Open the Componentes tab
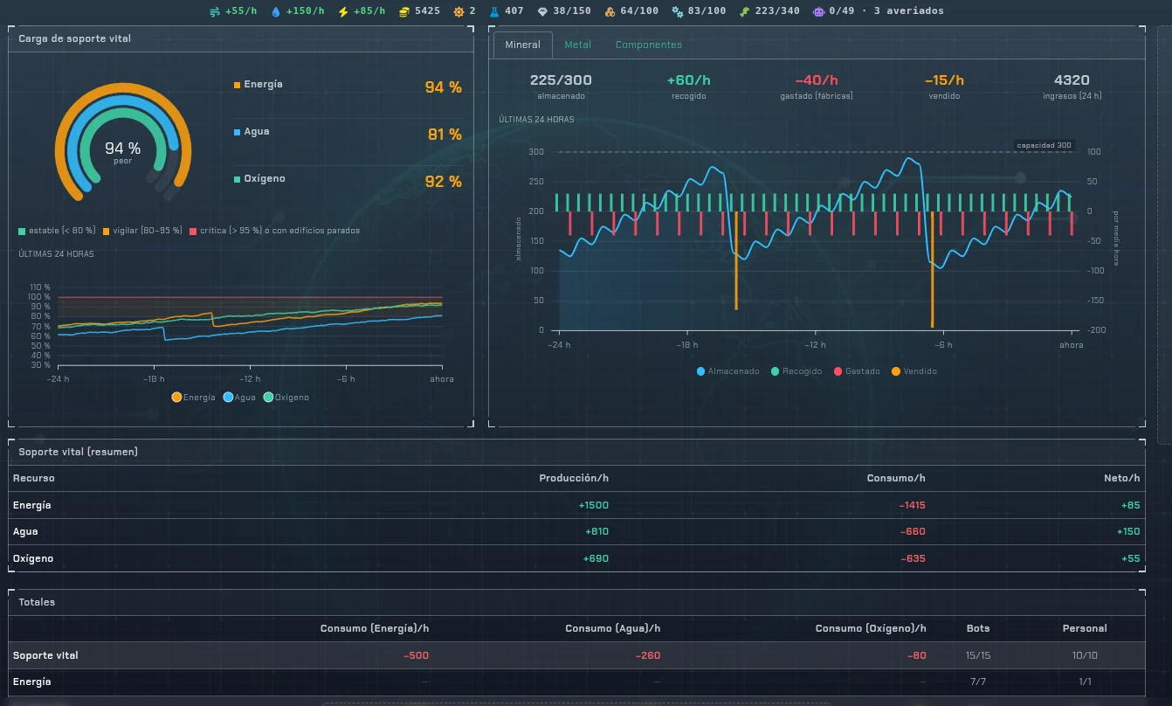 tap(649, 45)
